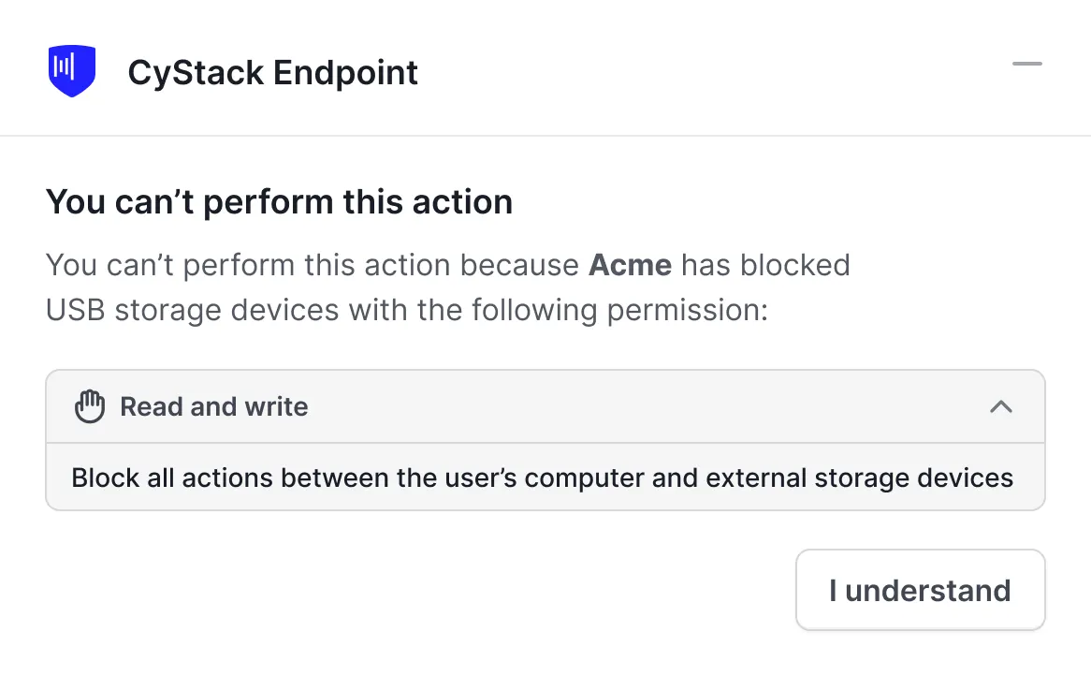
Task: Click the Block all actions description row
Action: [543, 478]
